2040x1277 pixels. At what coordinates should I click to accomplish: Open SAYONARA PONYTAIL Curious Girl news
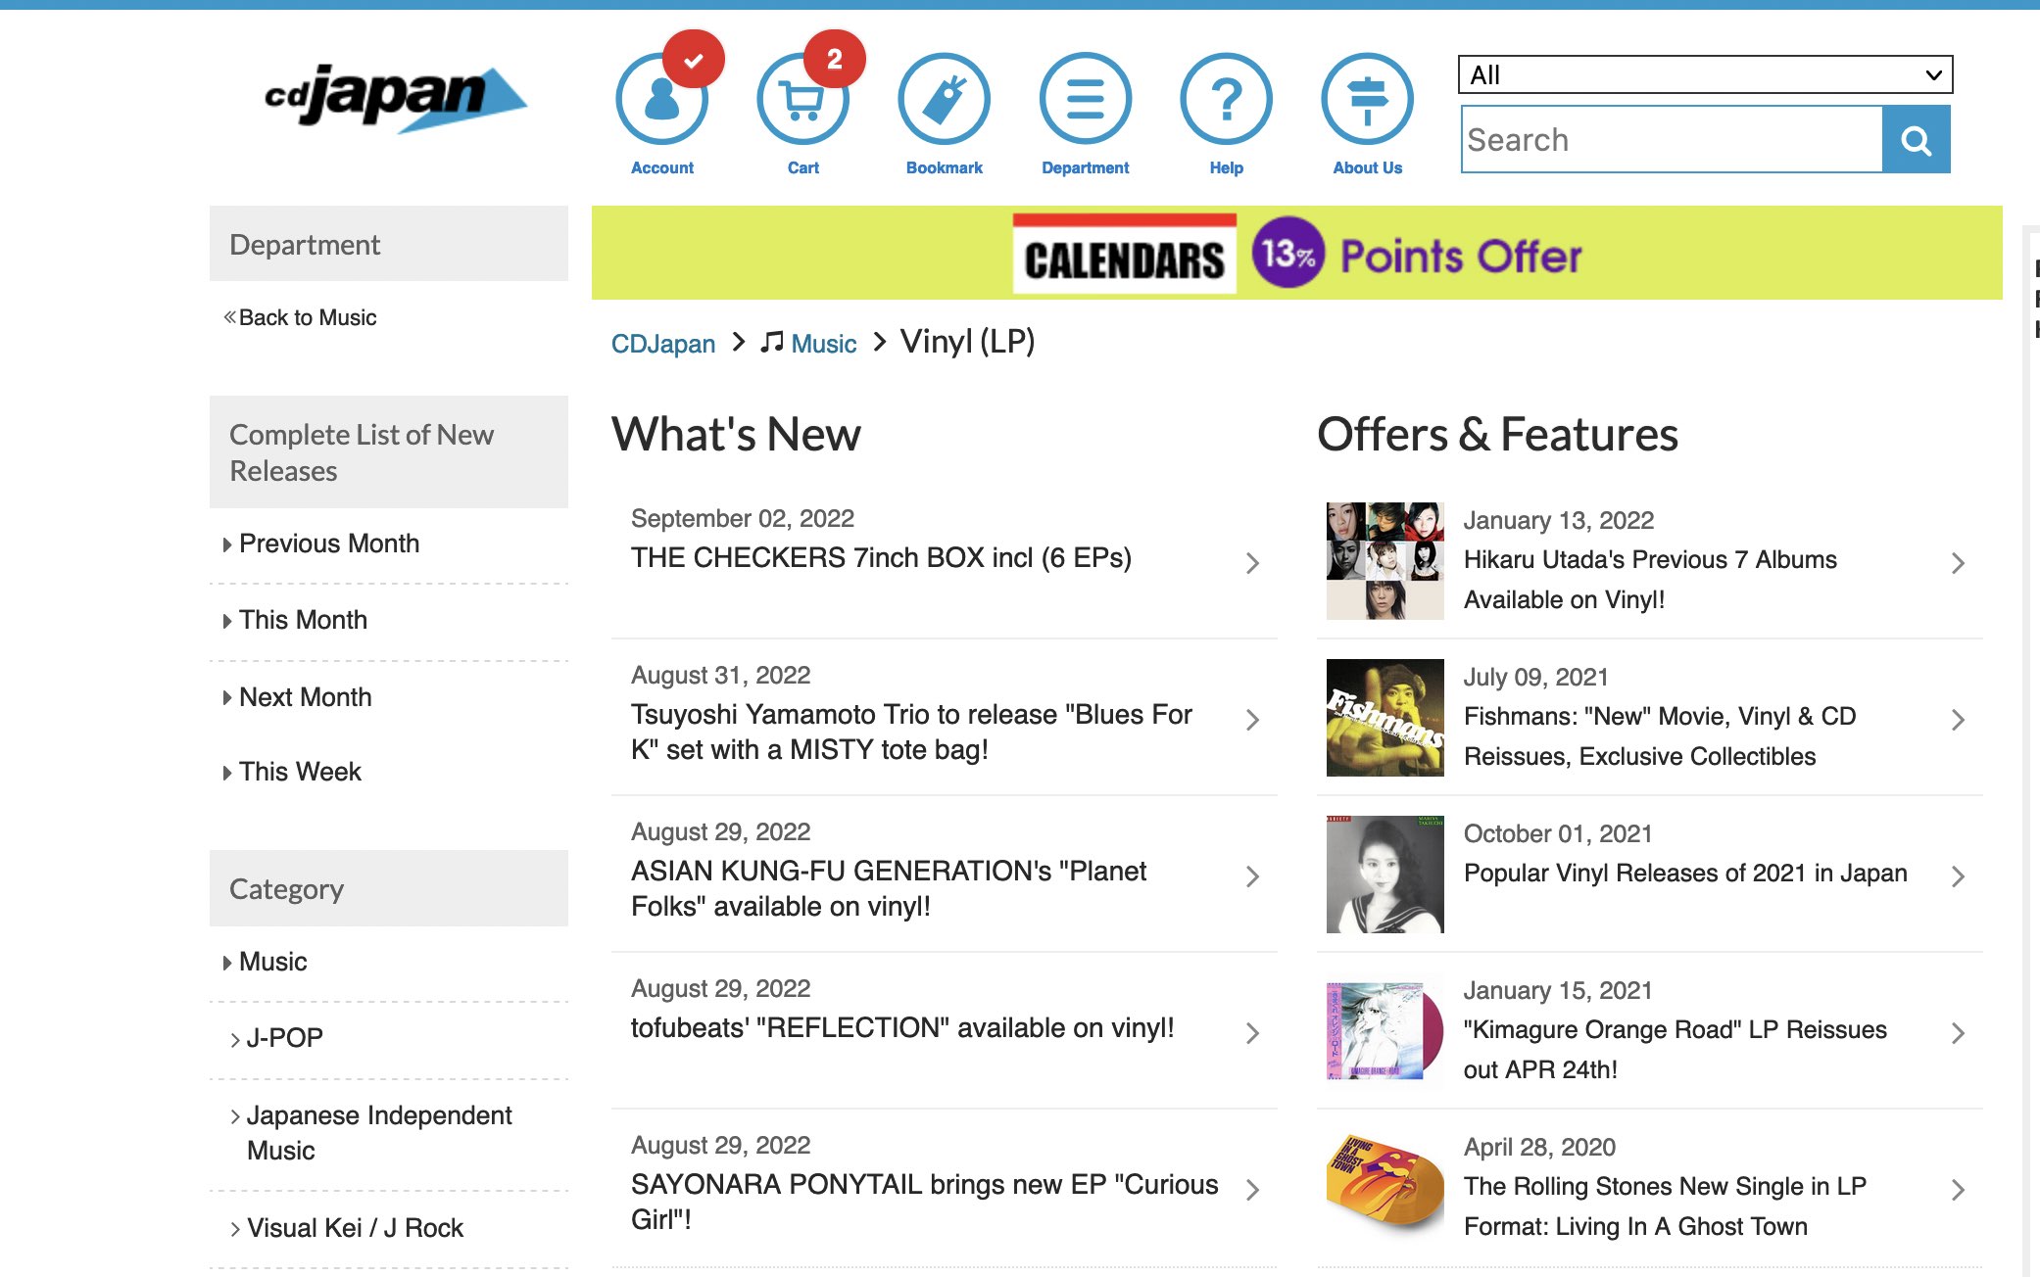[x=925, y=1202]
